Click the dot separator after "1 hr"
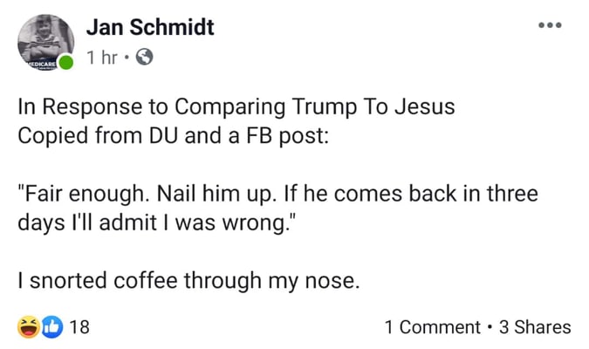The height and width of the screenshot is (349, 589). (x=127, y=59)
